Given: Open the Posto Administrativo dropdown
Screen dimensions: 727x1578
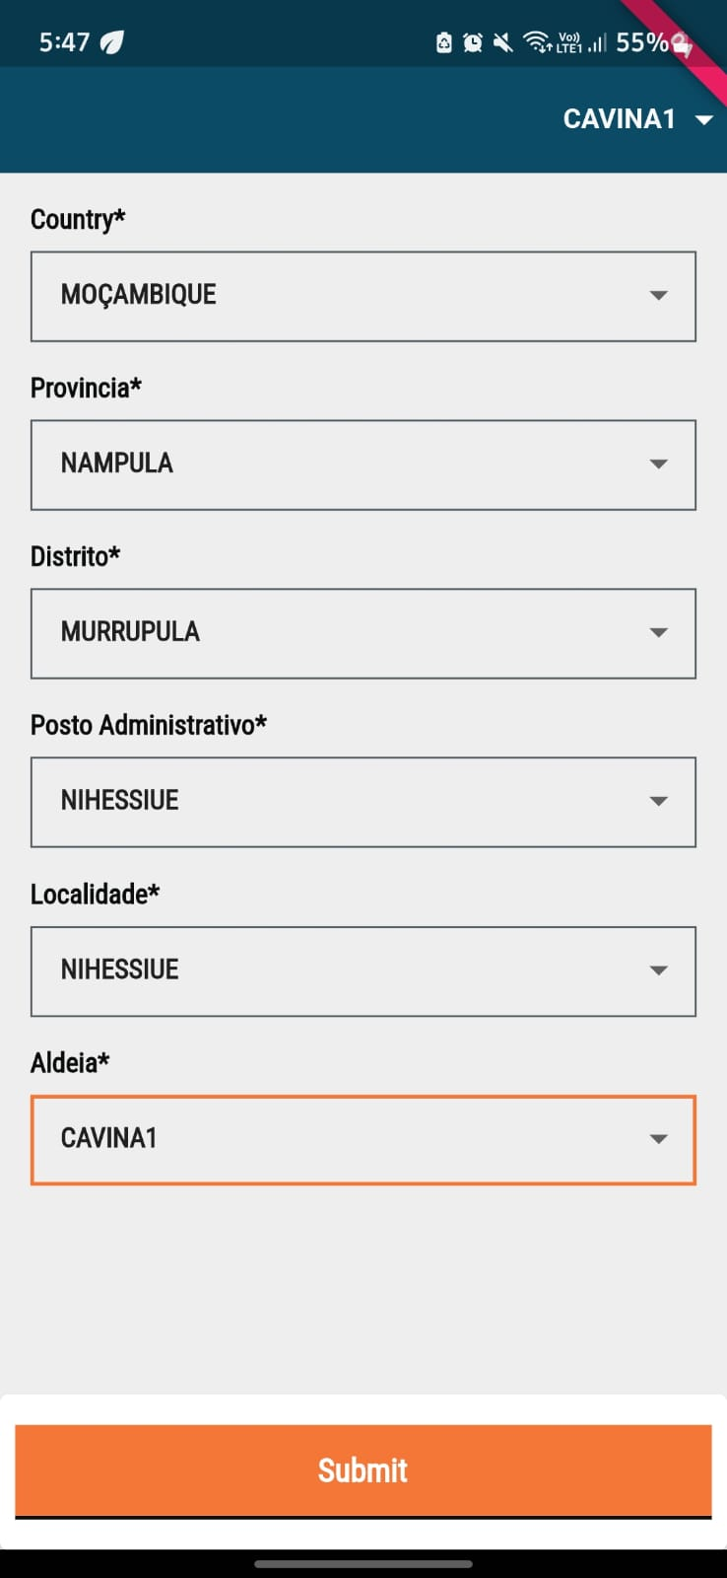Looking at the screenshot, I should 363,802.
